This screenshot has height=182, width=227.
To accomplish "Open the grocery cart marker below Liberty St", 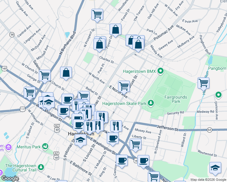I will point(136,144).
